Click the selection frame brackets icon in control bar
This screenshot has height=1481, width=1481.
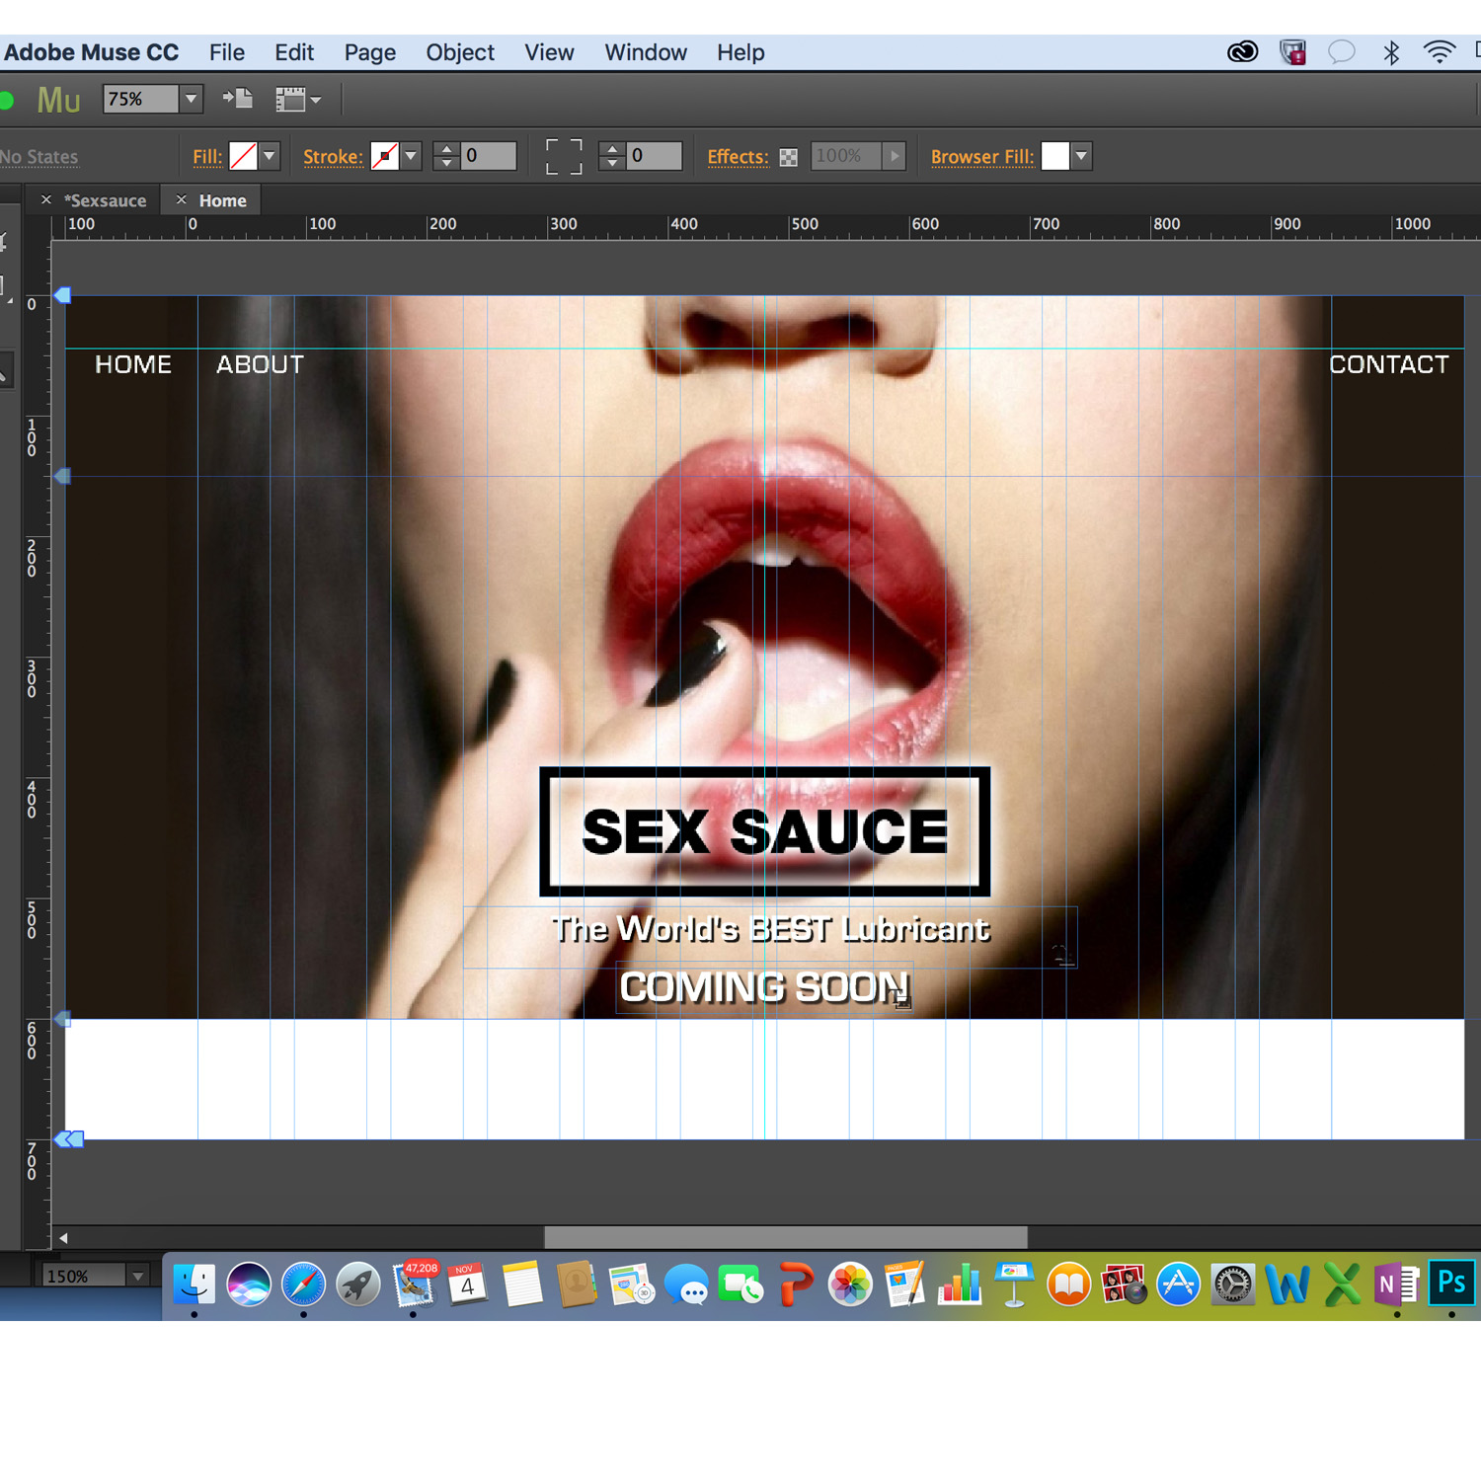563,156
